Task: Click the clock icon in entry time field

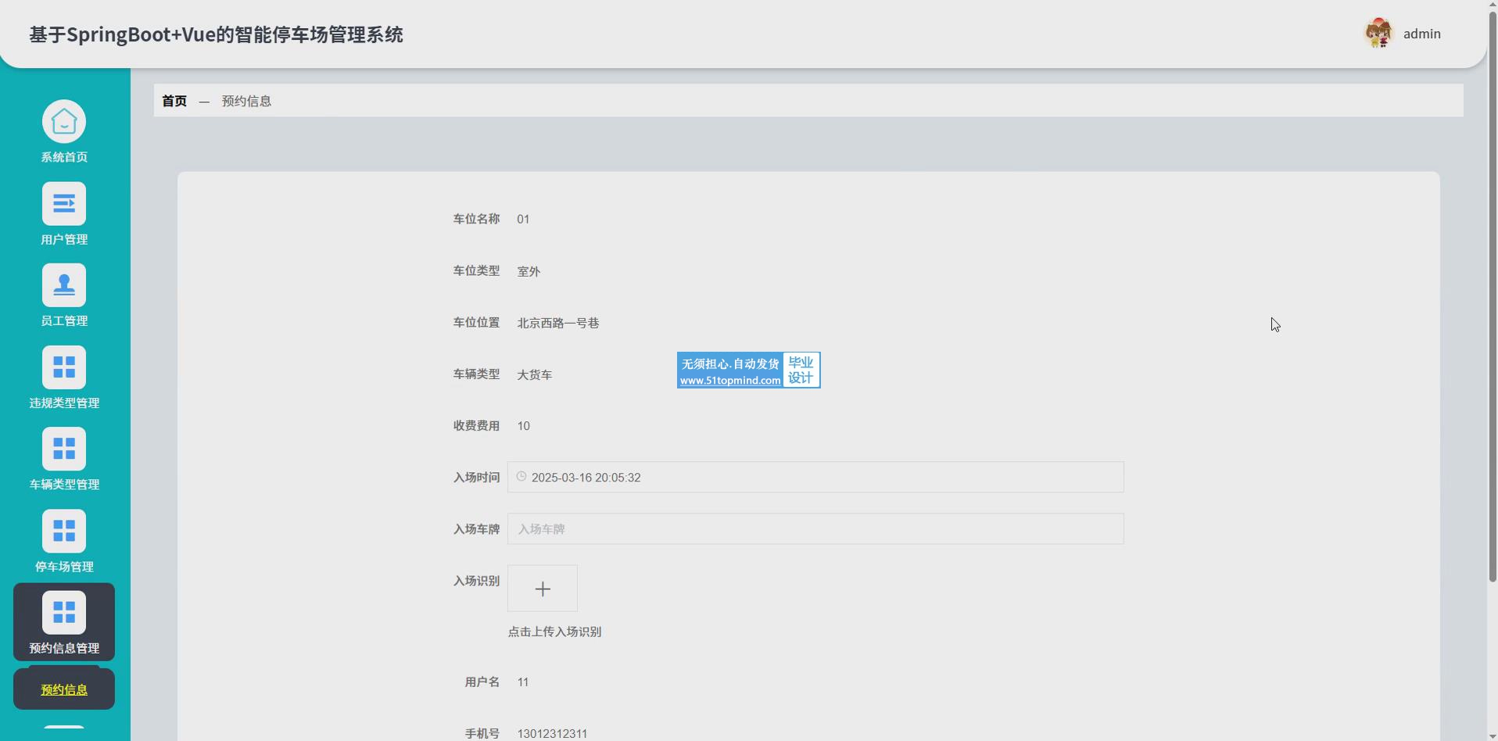Action: pos(521,477)
